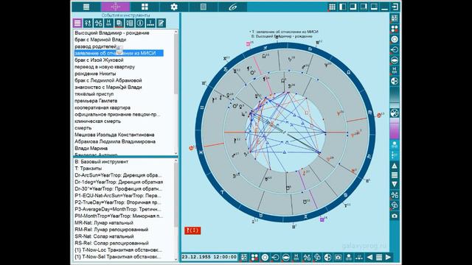Open the list lines icon in right sidebar
472x265 pixels.
pos(395,175)
